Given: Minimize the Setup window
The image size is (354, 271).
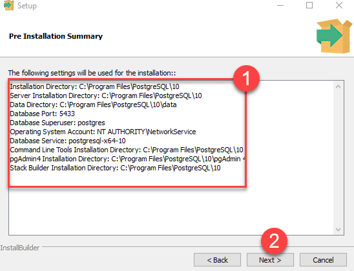Looking at the screenshot, I should click(280, 5).
